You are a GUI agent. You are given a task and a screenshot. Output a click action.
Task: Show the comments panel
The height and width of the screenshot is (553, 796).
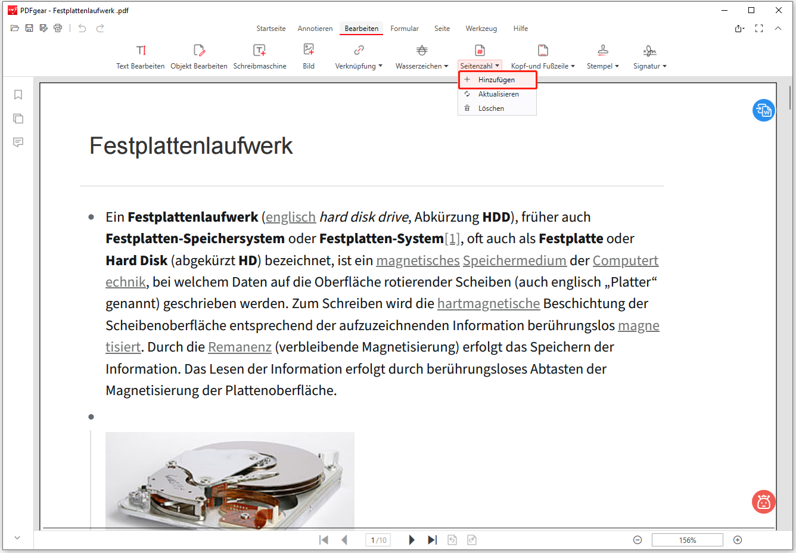pyautogui.click(x=18, y=142)
